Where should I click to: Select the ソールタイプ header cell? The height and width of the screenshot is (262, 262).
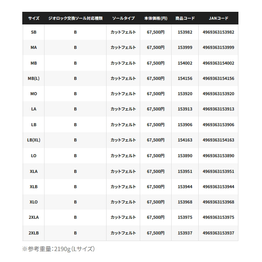123,18
